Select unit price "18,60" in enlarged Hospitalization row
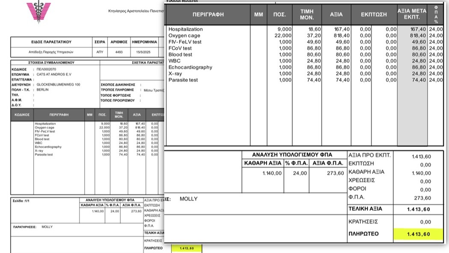 pos(315,29)
